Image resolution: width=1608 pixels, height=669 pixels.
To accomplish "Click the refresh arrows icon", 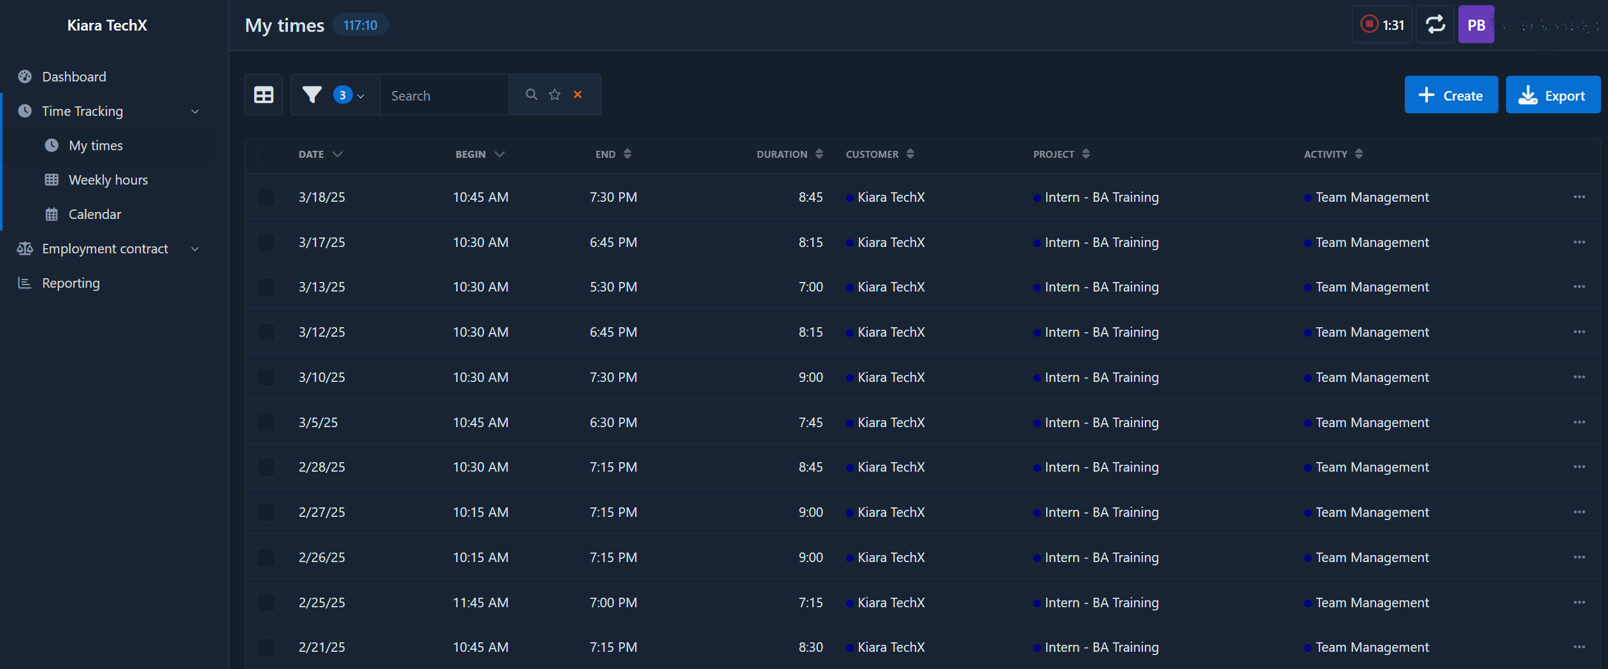I will [x=1435, y=25].
